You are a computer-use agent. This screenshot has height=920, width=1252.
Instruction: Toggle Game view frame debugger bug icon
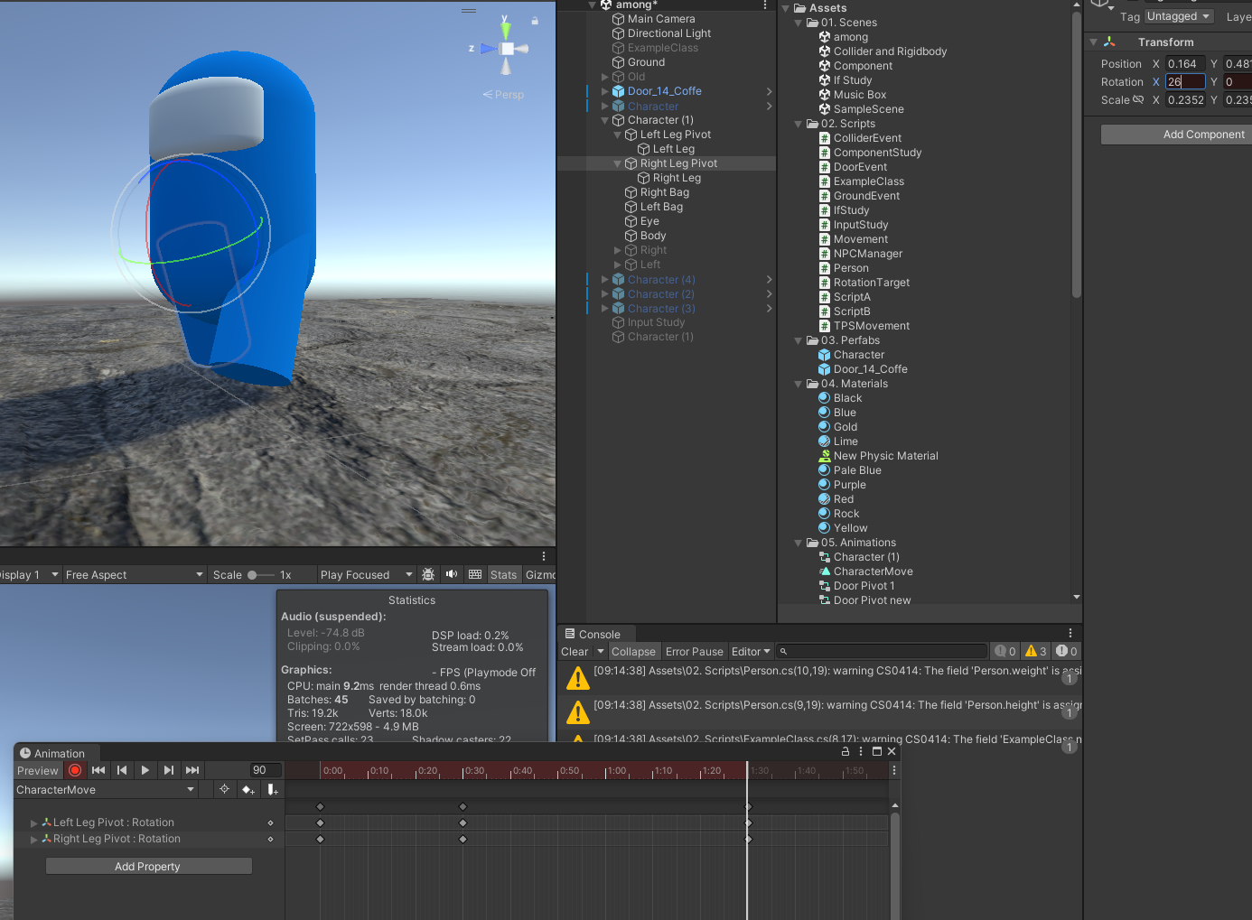[x=428, y=574]
